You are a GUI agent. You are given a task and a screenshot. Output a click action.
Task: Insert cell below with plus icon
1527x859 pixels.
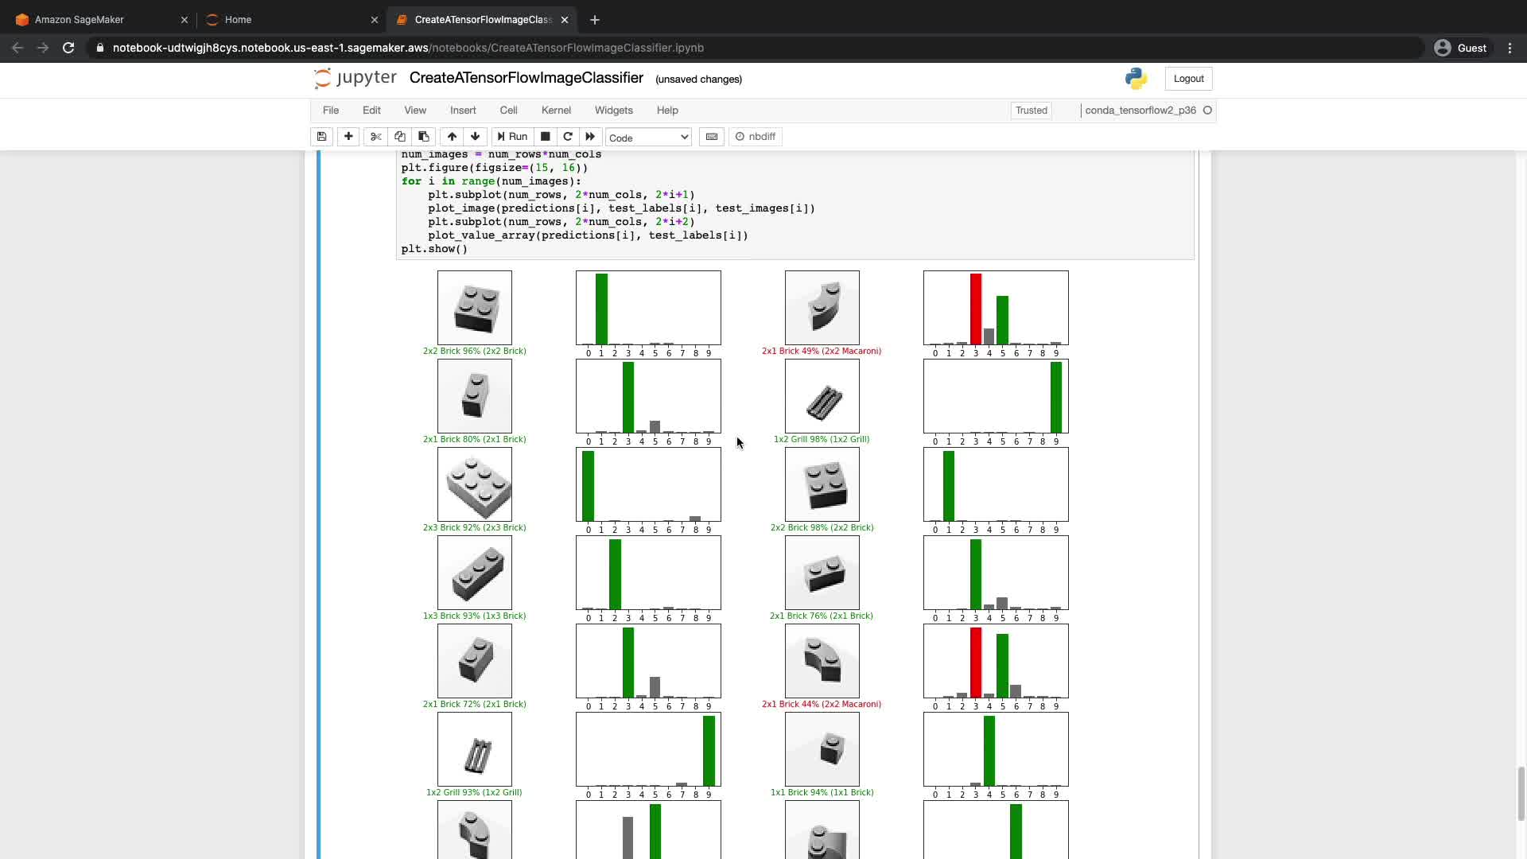348,137
